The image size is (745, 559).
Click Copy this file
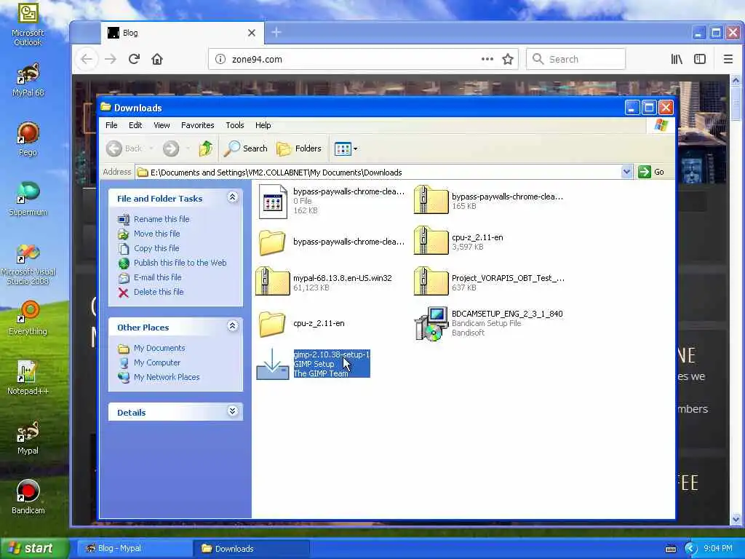[x=148, y=248]
